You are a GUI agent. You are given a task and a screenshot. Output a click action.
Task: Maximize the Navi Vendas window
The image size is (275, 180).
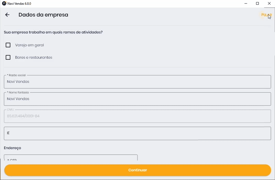coord(257,3)
